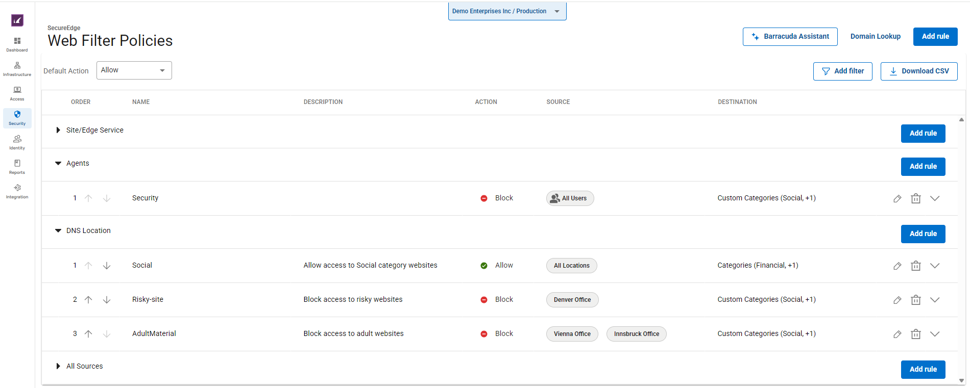Open the Domain Lookup link
Viewport: 970px width, 388px height.
pos(875,37)
